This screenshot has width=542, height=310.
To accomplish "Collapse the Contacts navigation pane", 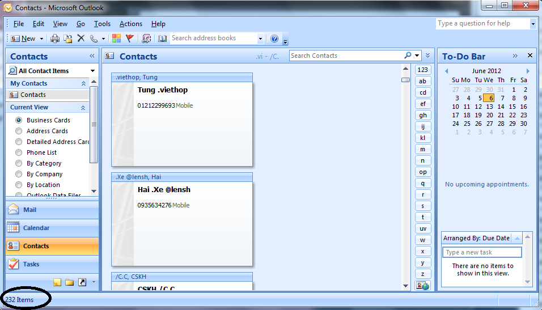I will click(92, 56).
